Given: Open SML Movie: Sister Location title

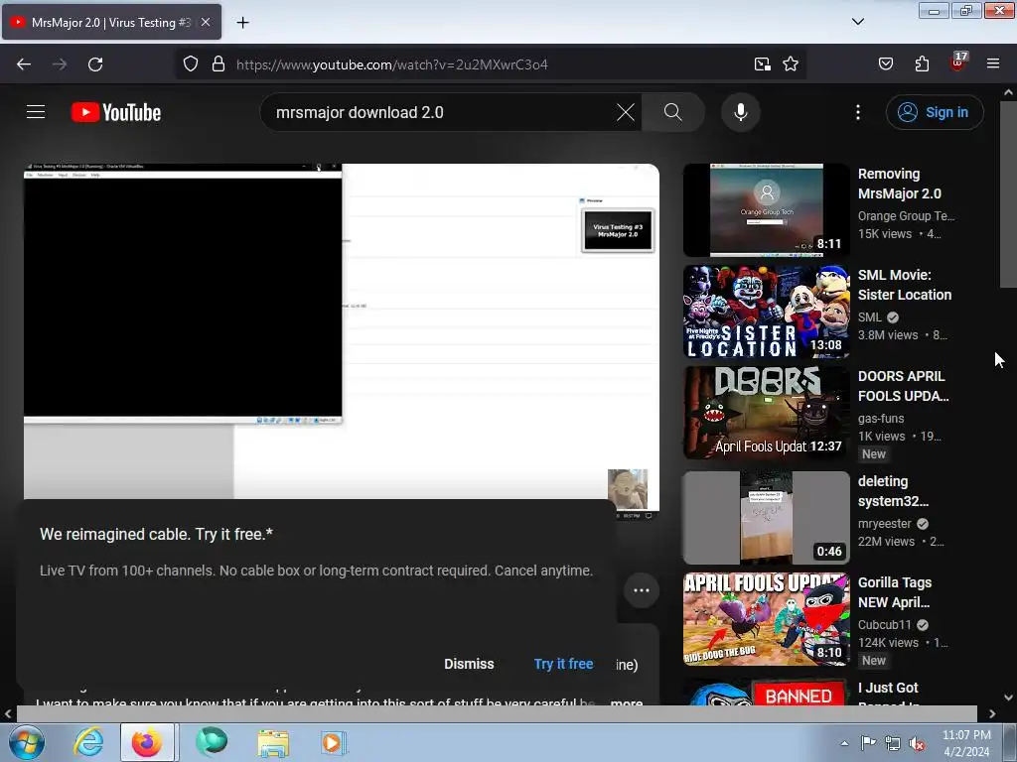Looking at the screenshot, I should click(x=904, y=285).
